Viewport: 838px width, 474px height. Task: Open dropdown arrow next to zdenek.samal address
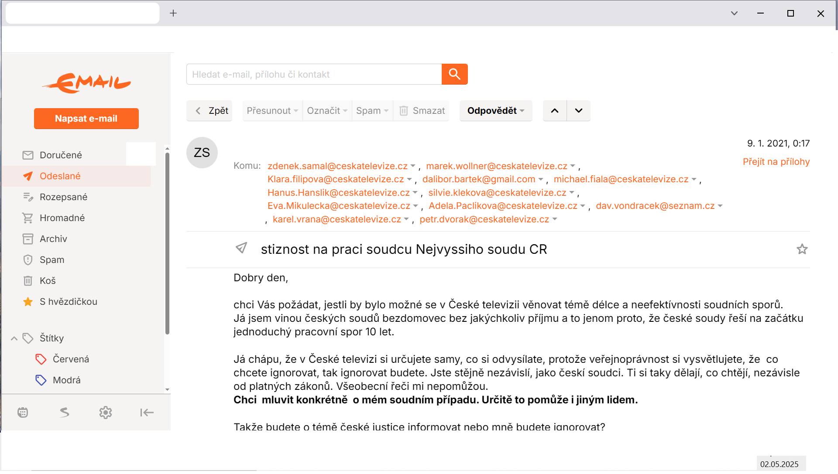[x=413, y=166]
